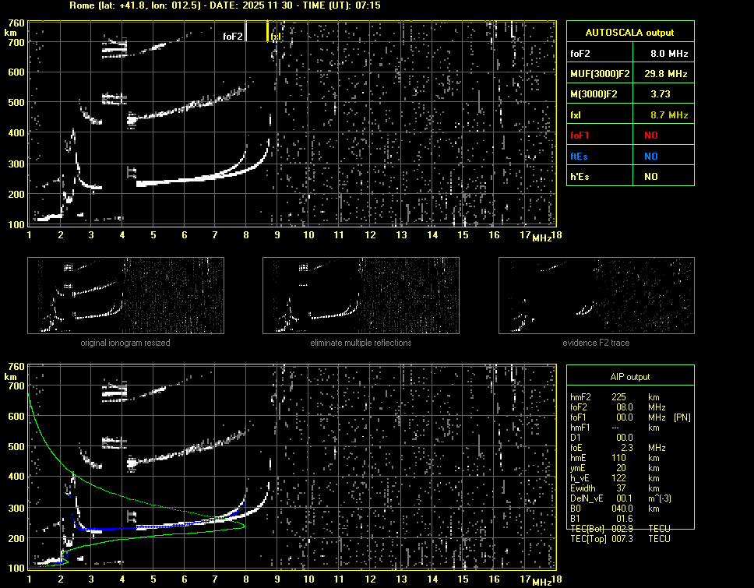
Task: Click the AIP output panel title
Action: [629, 377]
